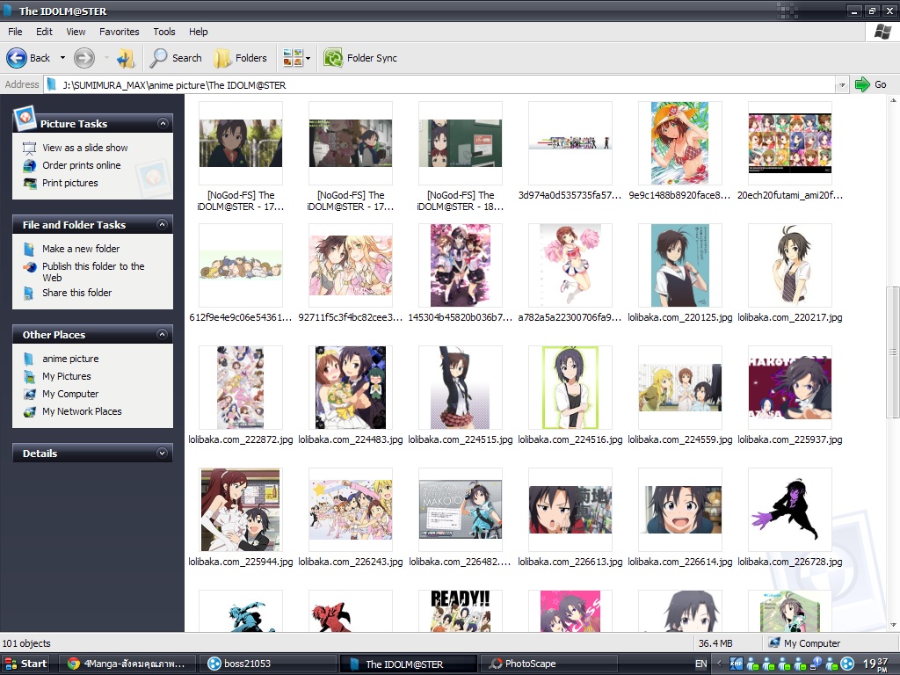Viewport: 900px width, 675px height.
Task: Open the File menu
Action: pyautogui.click(x=16, y=32)
